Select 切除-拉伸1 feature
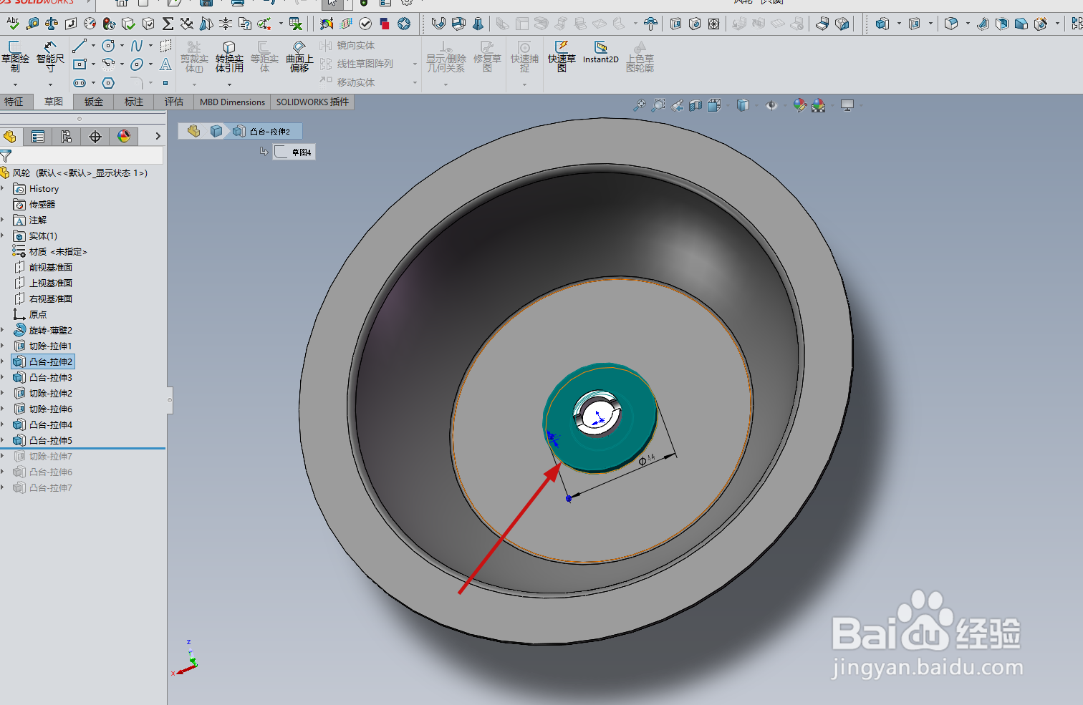The height and width of the screenshot is (705, 1083). pyautogui.click(x=43, y=346)
